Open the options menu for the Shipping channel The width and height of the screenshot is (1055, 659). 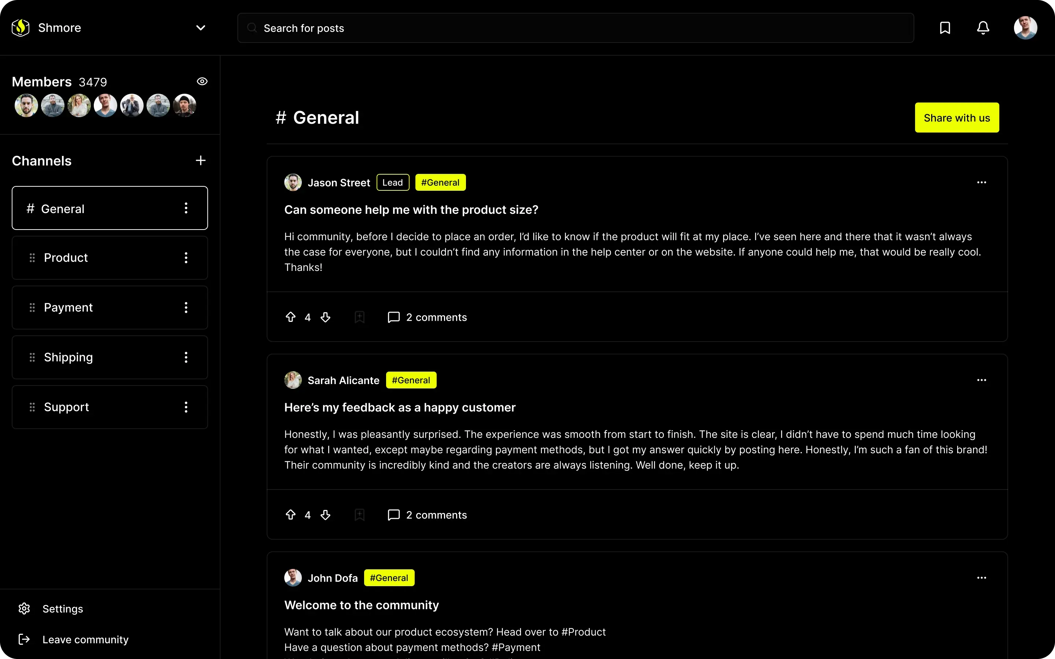186,357
